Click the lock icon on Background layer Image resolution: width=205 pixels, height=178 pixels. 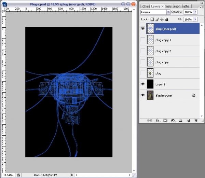(x=194, y=95)
